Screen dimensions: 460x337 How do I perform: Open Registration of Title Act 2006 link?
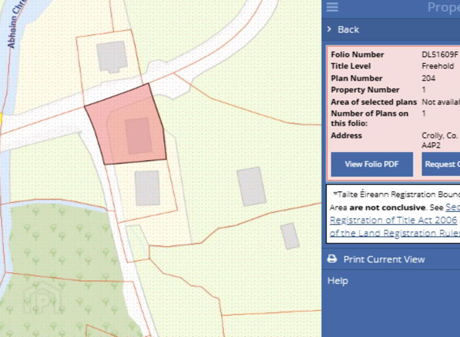tap(394, 220)
